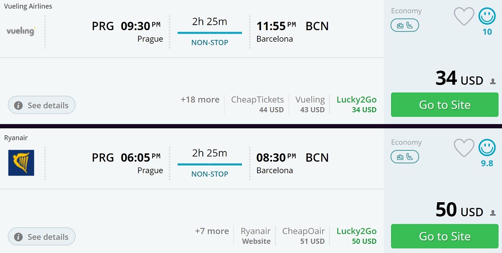
Task: Click the passenger icon beside 34 USD
Action: [x=492, y=81]
